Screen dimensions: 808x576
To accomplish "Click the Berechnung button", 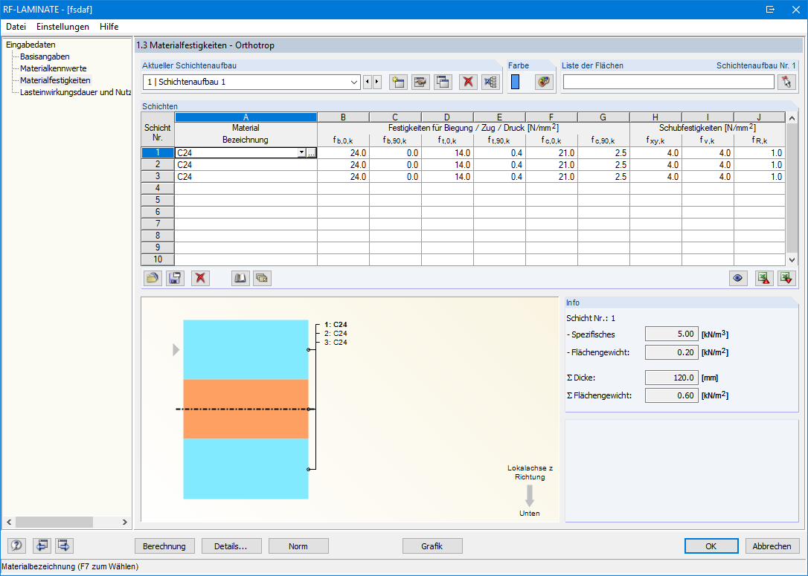I will (164, 546).
